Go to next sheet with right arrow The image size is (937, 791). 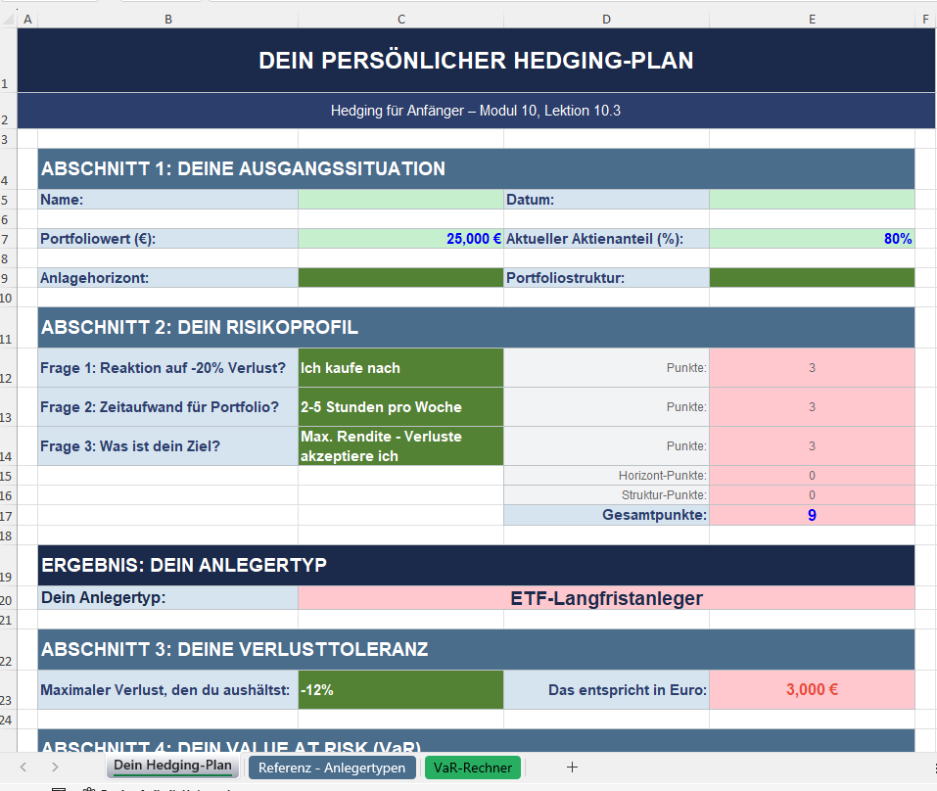click(x=55, y=768)
